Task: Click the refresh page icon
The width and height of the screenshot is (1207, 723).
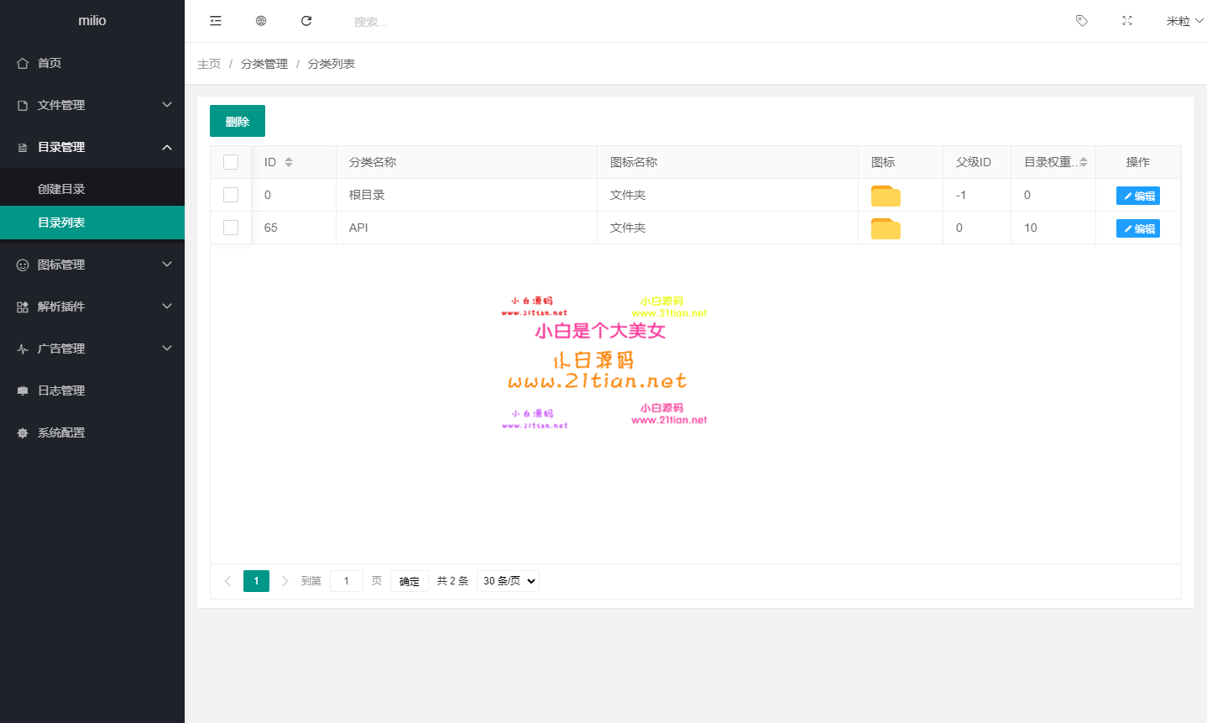Action: click(306, 21)
